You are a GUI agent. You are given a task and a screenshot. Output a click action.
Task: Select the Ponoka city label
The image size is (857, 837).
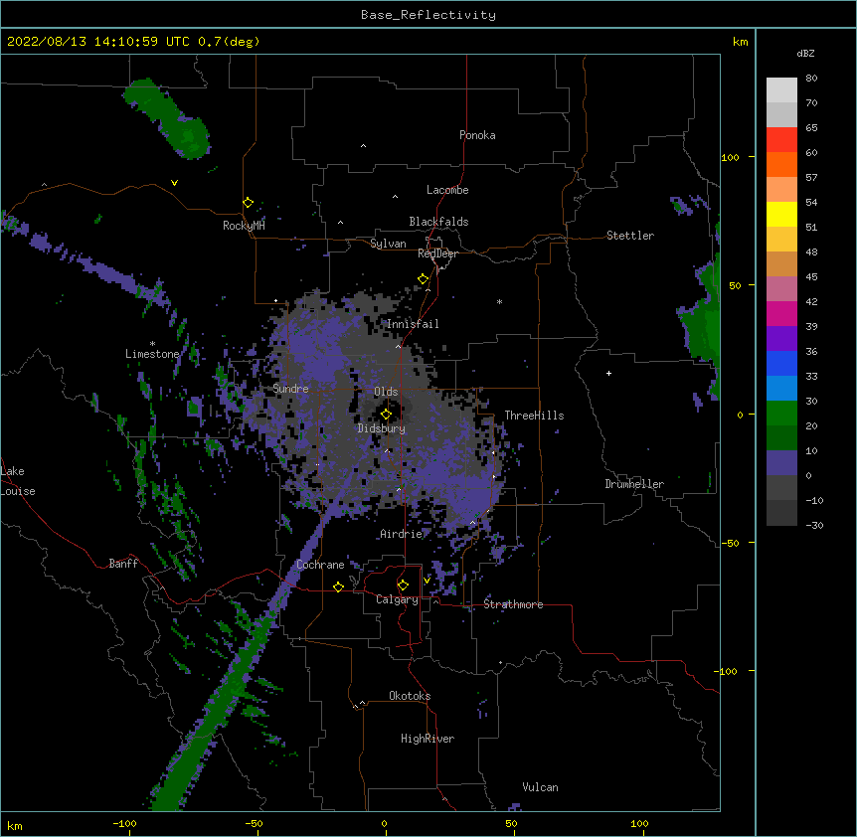[477, 135]
